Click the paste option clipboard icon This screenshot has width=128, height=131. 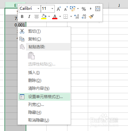31,56
